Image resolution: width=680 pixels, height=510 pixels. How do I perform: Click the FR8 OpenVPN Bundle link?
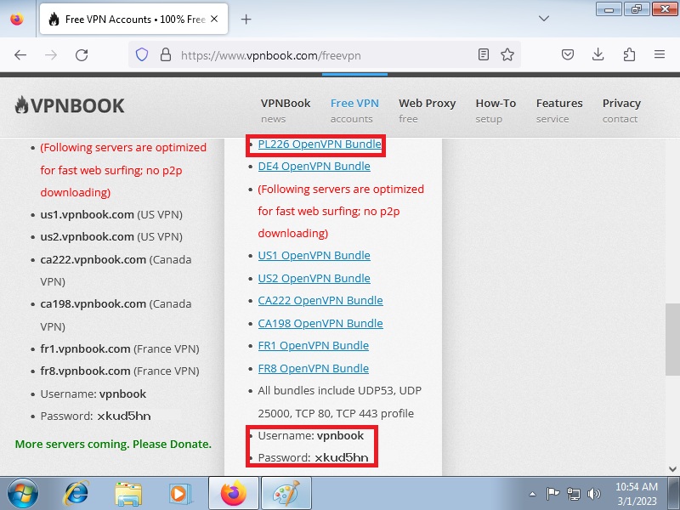[x=313, y=369]
